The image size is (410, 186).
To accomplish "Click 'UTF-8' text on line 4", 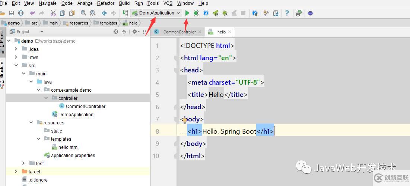I will (x=247, y=82).
